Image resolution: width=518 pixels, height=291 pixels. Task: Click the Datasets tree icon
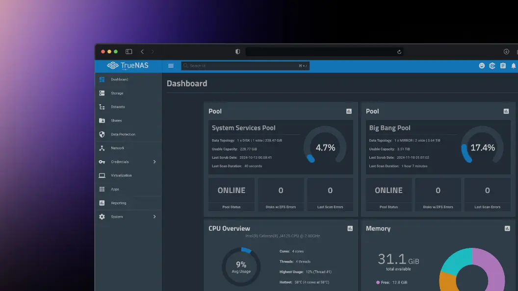coord(102,107)
